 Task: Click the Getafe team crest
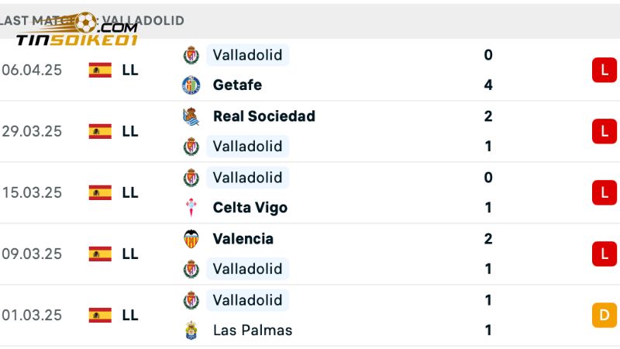tap(191, 85)
